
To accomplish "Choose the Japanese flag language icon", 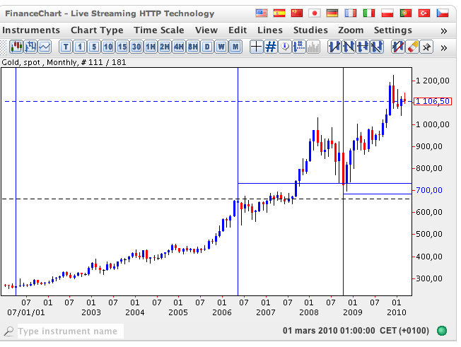I will point(315,13).
